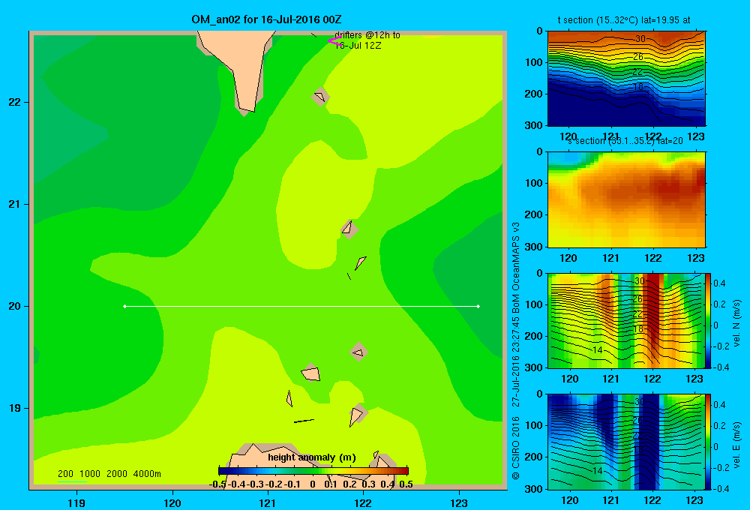Pick the height anomaly color scale bar
This screenshot has width=750, height=510.
(313, 471)
